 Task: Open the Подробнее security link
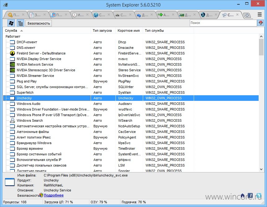pos(54,195)
